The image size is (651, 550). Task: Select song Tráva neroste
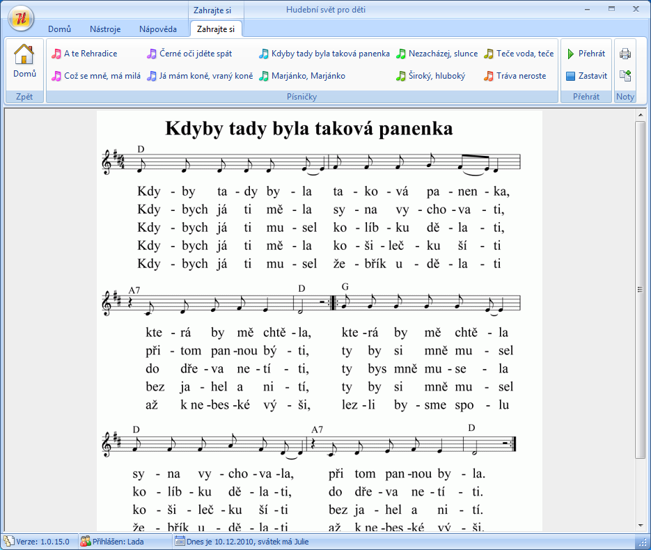click(x=515, y=76)
